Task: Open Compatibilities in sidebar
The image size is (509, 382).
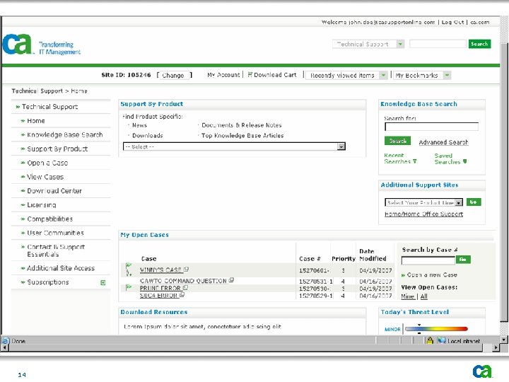Action: click(x=49, y=219)
